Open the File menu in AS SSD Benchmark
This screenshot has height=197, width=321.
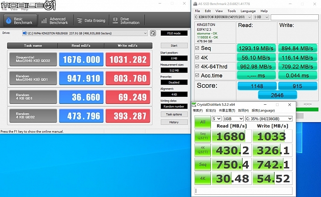tap(198, 11)
